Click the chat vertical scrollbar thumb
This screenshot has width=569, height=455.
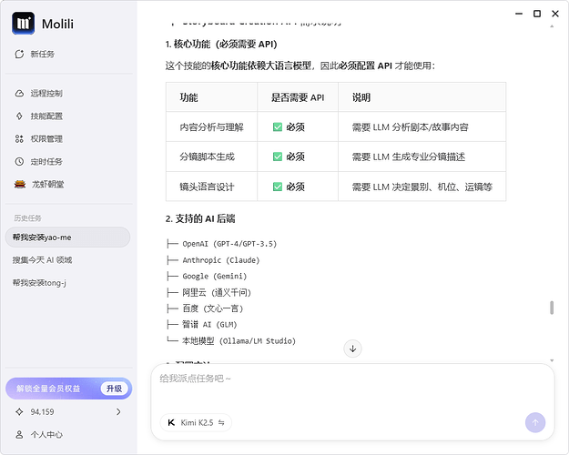coord(552,308)
